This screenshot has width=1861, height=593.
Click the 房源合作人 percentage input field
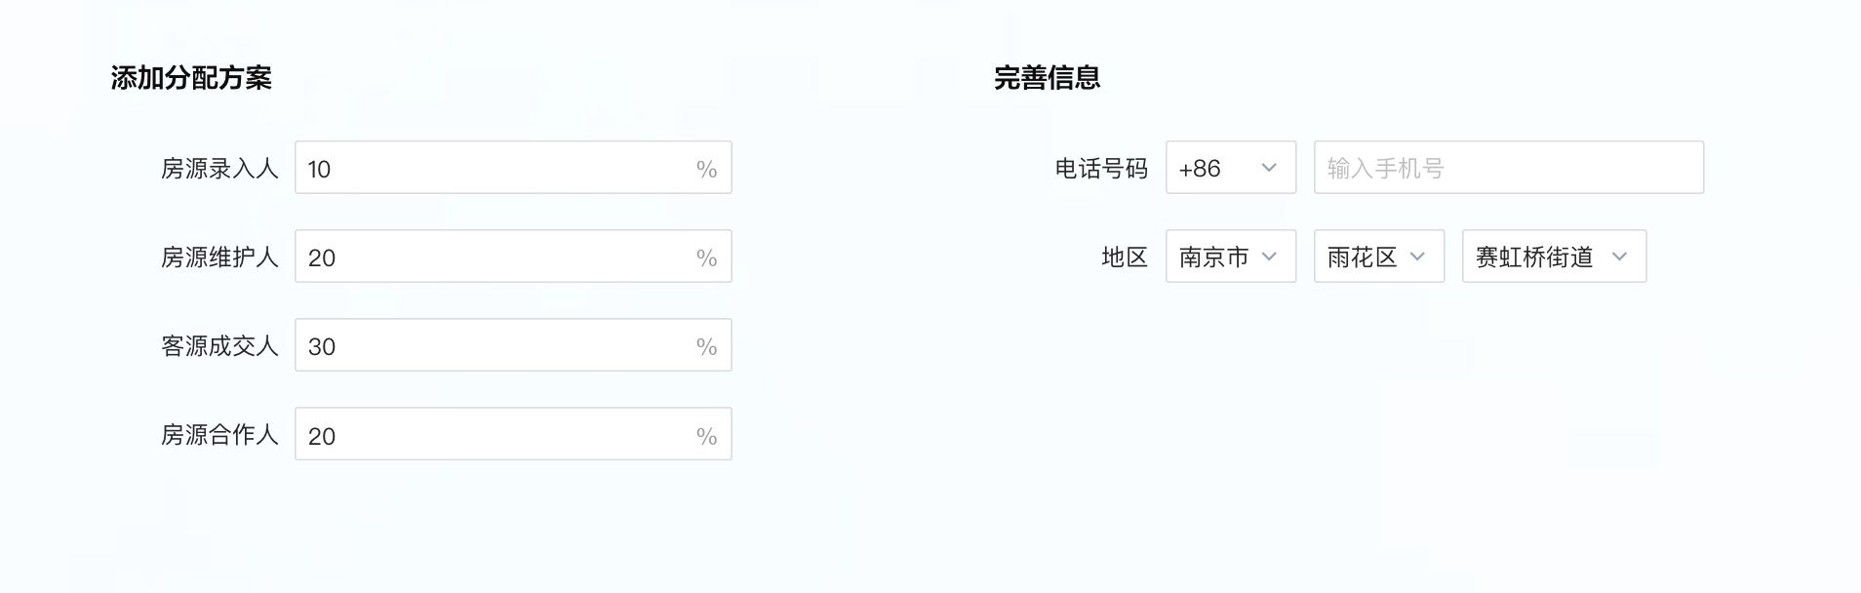[x=513, y=434]
